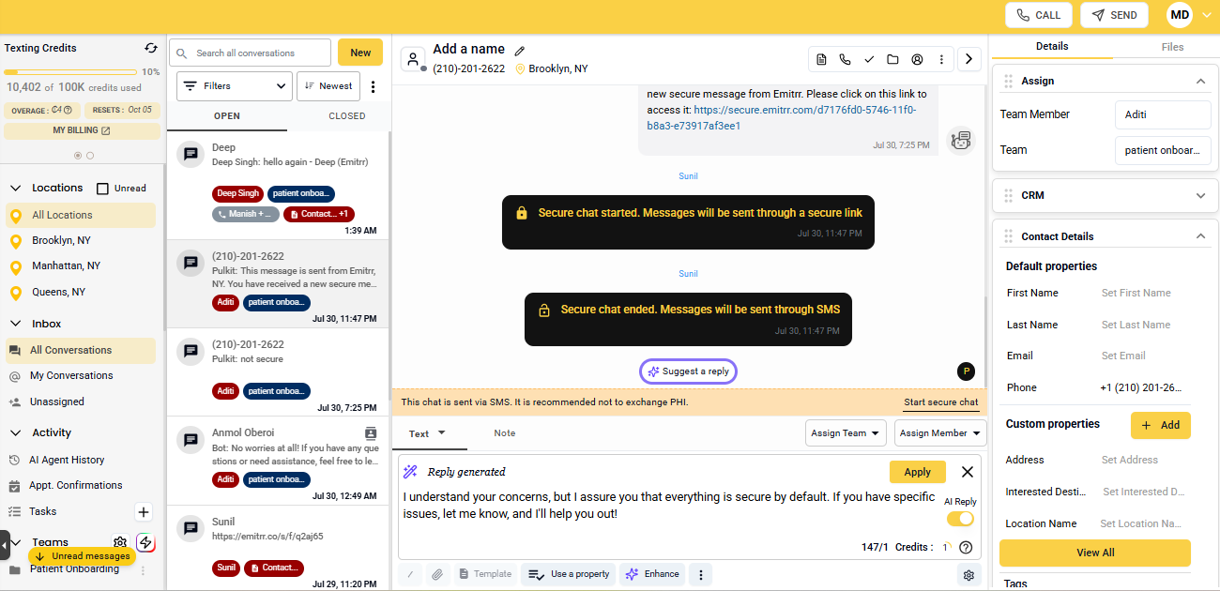Turn off the AI Reply toggle
This screenshot has width=1220, height=591.
[960, 519]
